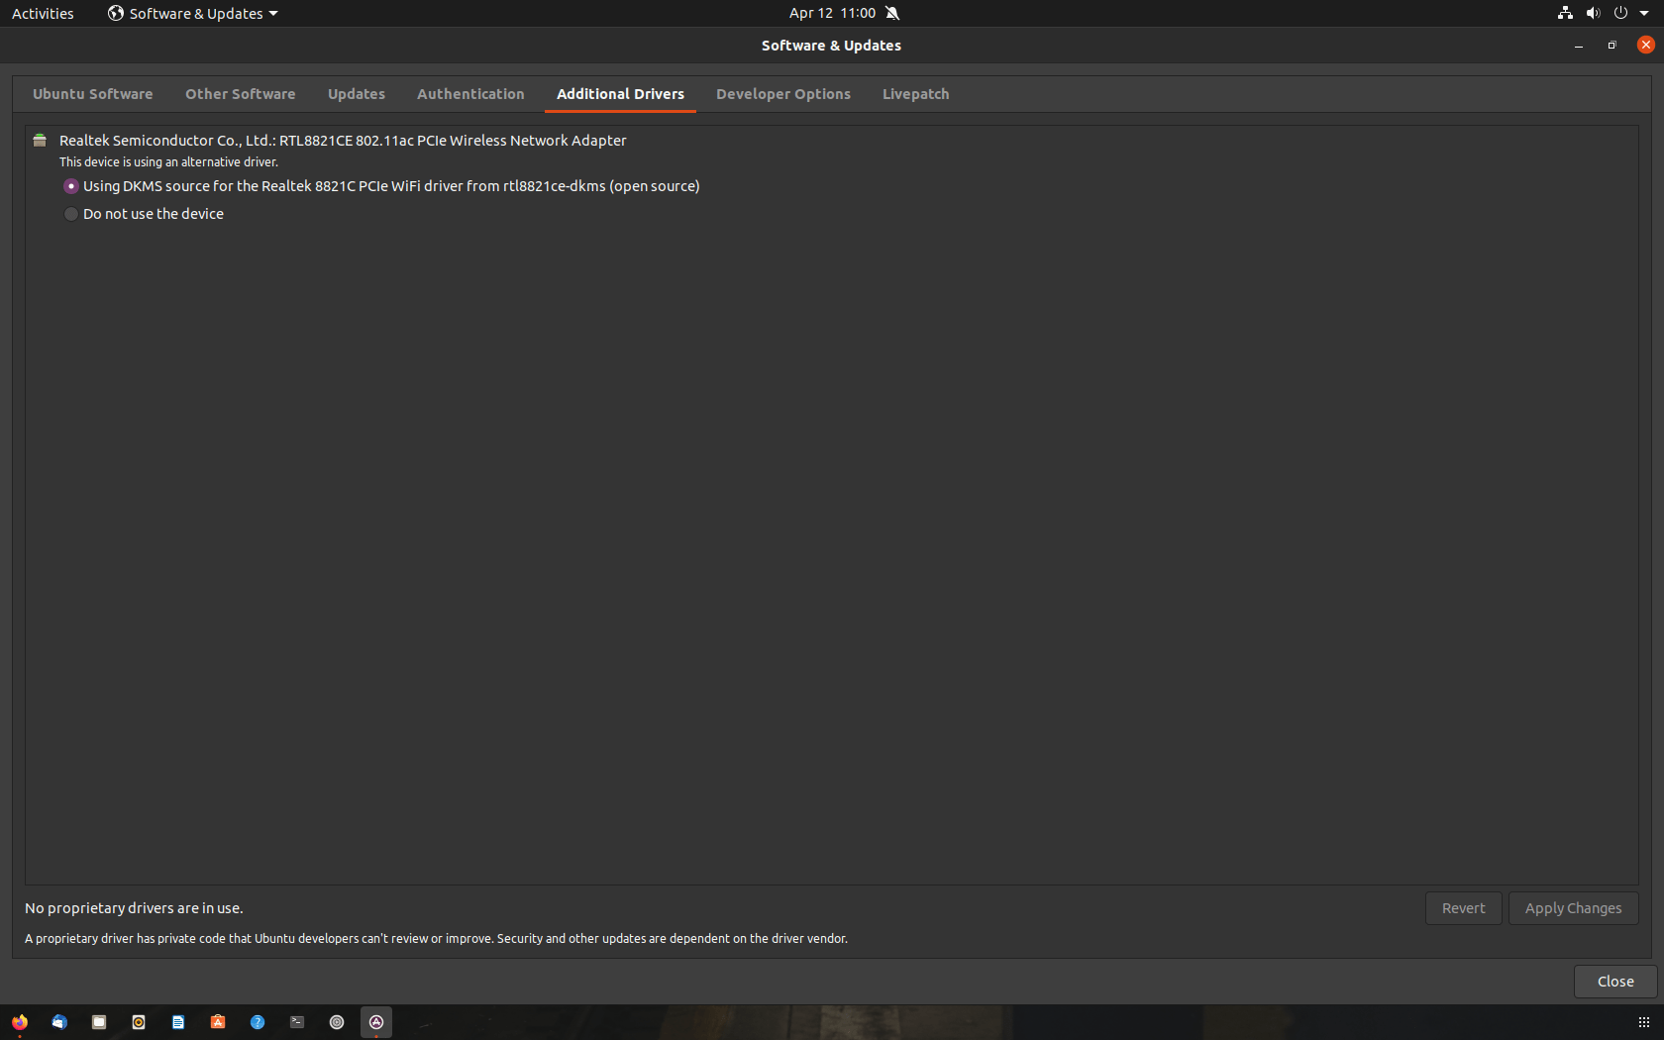Select the Additional Drivers tab
The image size is (1664, 1040).
(620, 94)
